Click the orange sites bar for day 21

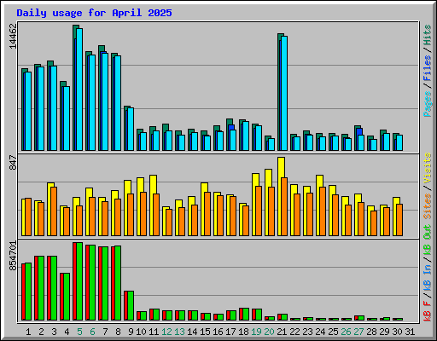284,207
